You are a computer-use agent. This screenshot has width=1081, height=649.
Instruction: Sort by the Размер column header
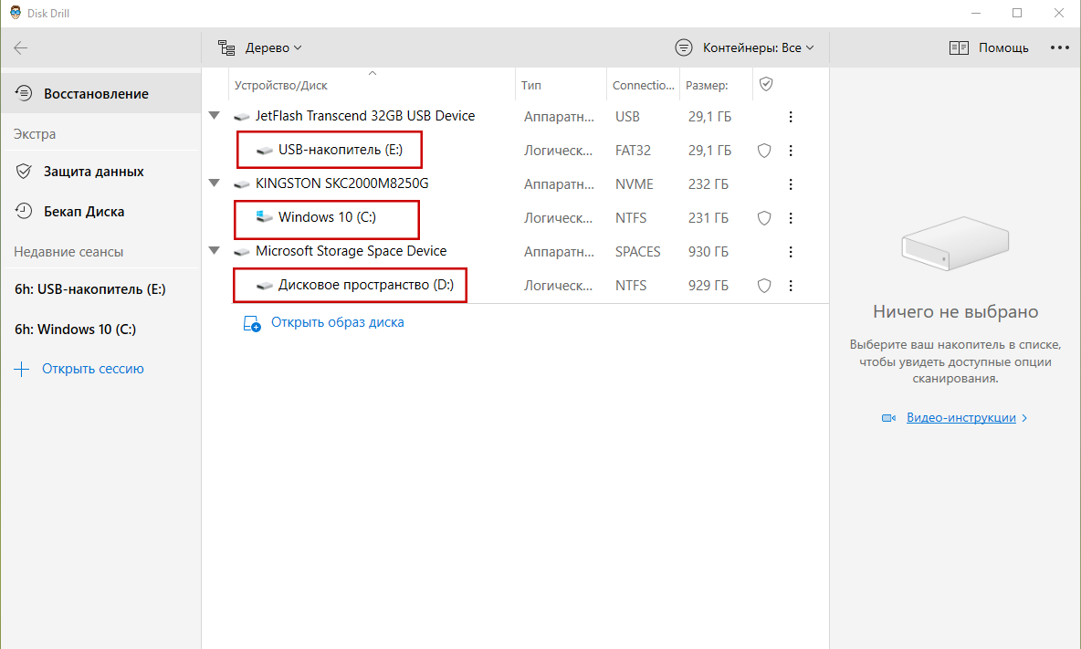point(717,85)
